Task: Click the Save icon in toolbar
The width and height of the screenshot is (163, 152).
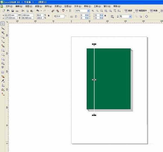Action: (x=13, y=11)
